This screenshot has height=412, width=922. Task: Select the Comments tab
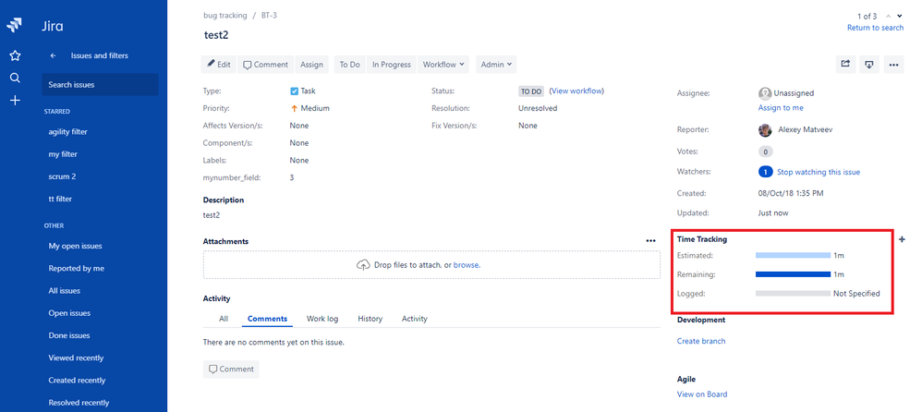[x=267, y=319]
